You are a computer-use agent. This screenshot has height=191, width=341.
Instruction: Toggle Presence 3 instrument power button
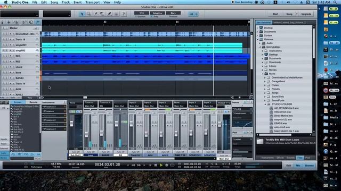point(64,107)
